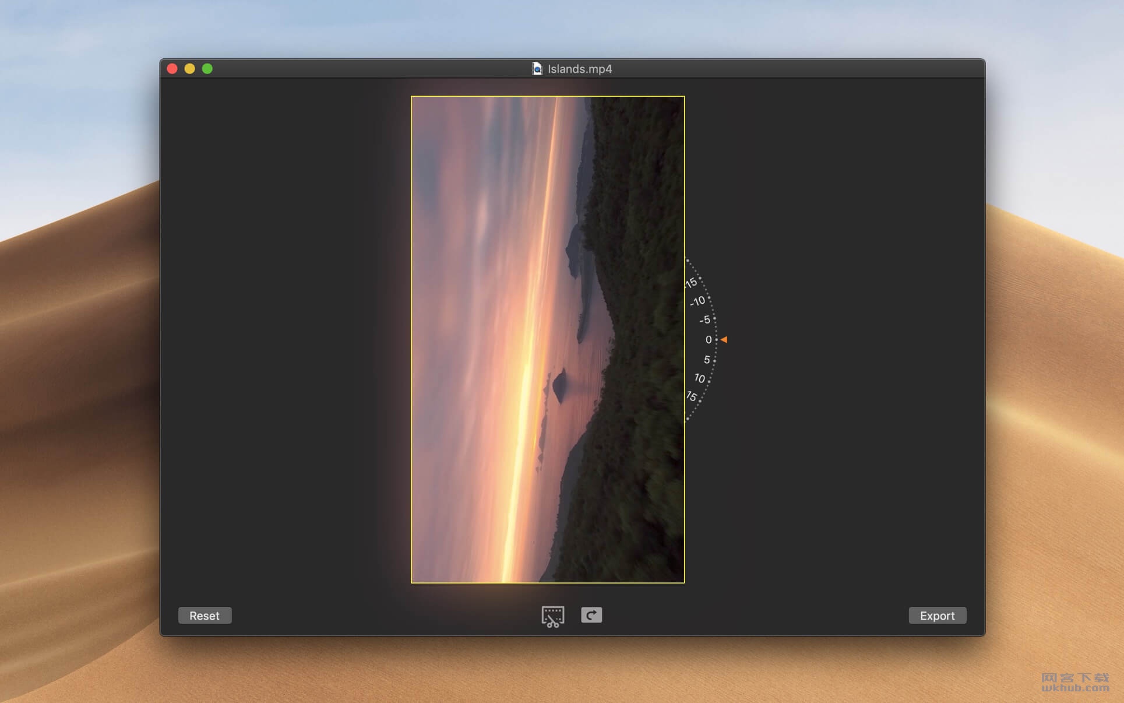1124x703 pixels.
Task: Click the orange rotation dial pointer
Action: pyautogui.click(x=724, y=339)
